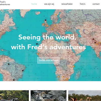Click the yellow pin on West African coast
The image size is (101, 101).
tap(38, 54)
